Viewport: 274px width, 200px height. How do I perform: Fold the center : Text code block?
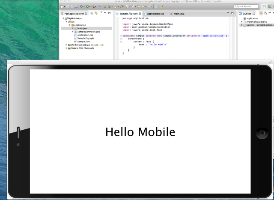[121, 42]
